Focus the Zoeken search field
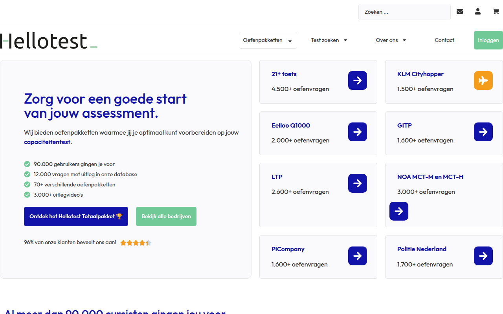 pos(404,12)
